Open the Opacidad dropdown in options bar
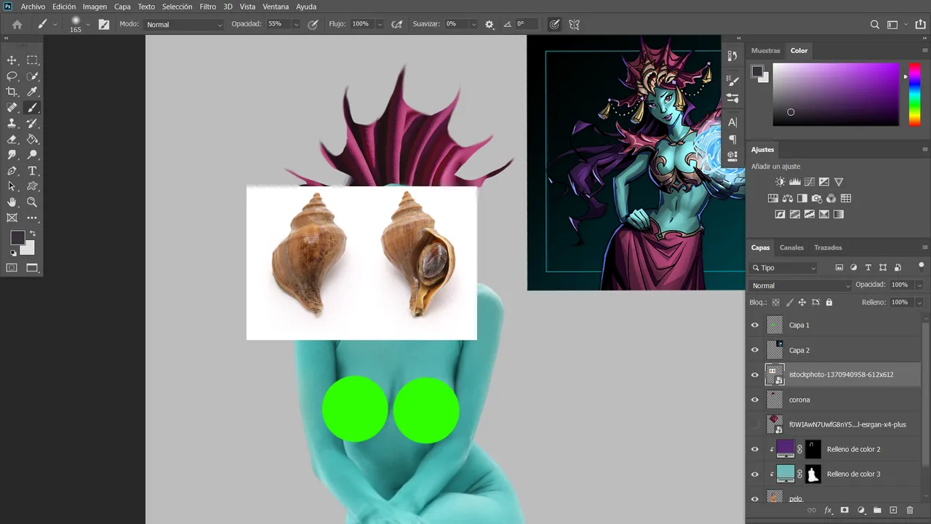 tap(296, 25)
